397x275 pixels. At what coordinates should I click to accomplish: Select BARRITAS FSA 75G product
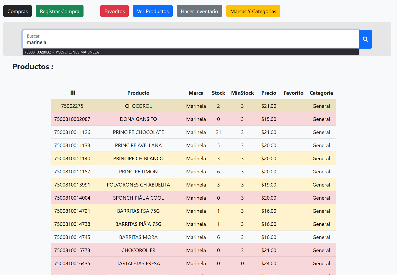[138, 211]
